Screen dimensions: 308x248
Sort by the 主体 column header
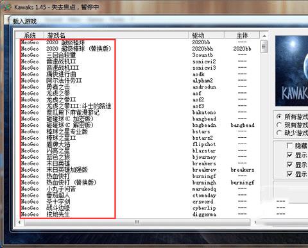[x=242, y=35]
